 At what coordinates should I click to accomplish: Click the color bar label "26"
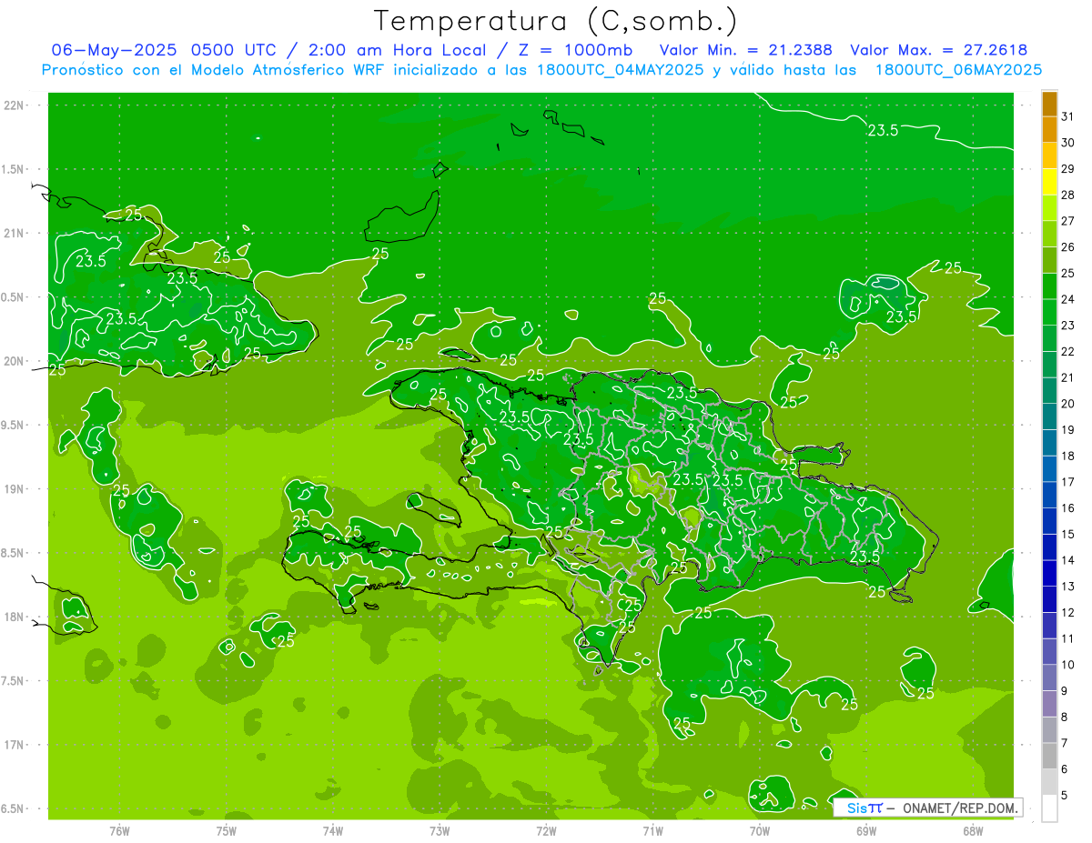[1068, 246]
